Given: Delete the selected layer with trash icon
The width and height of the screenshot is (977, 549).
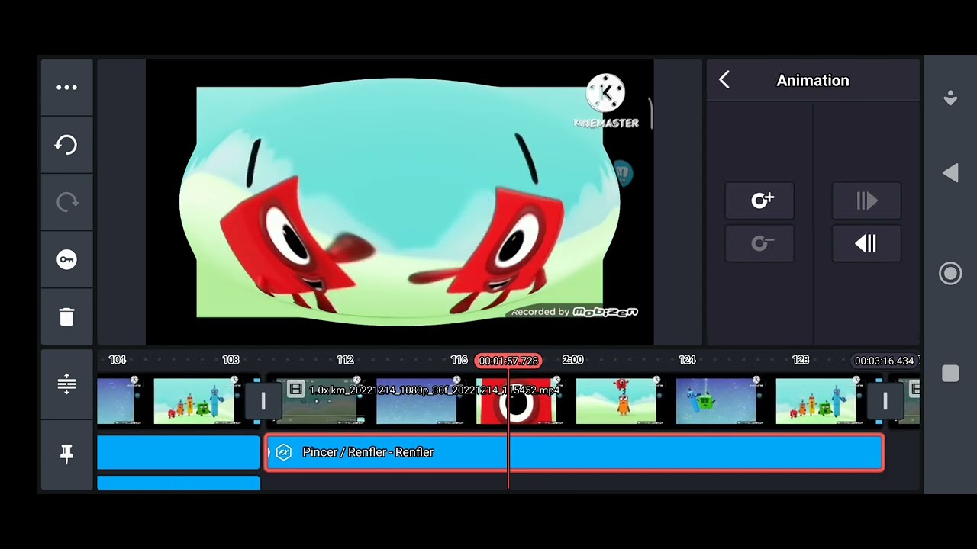Looking at the screenshot, I should coord(66,317).
